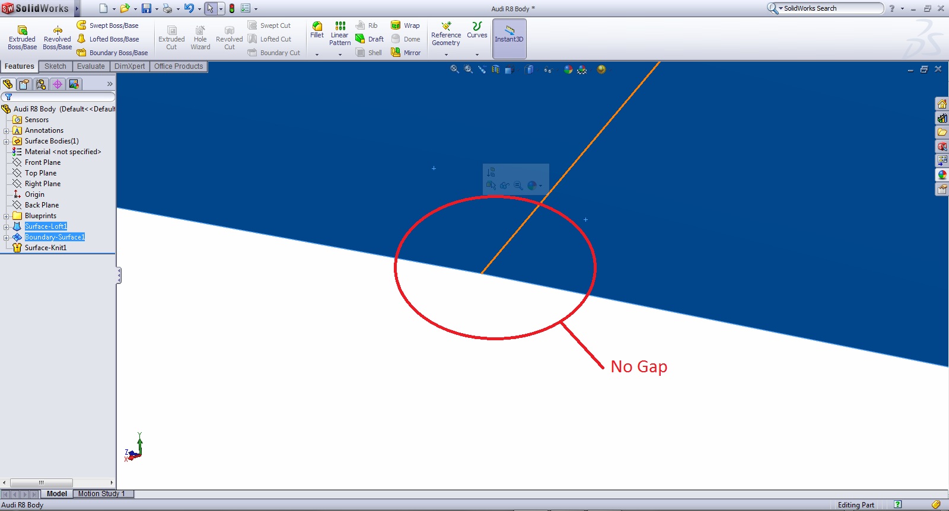Expand the Blueprints folder node
The height and width of the screenshot is (511, 949).
[x=7, y=216]
